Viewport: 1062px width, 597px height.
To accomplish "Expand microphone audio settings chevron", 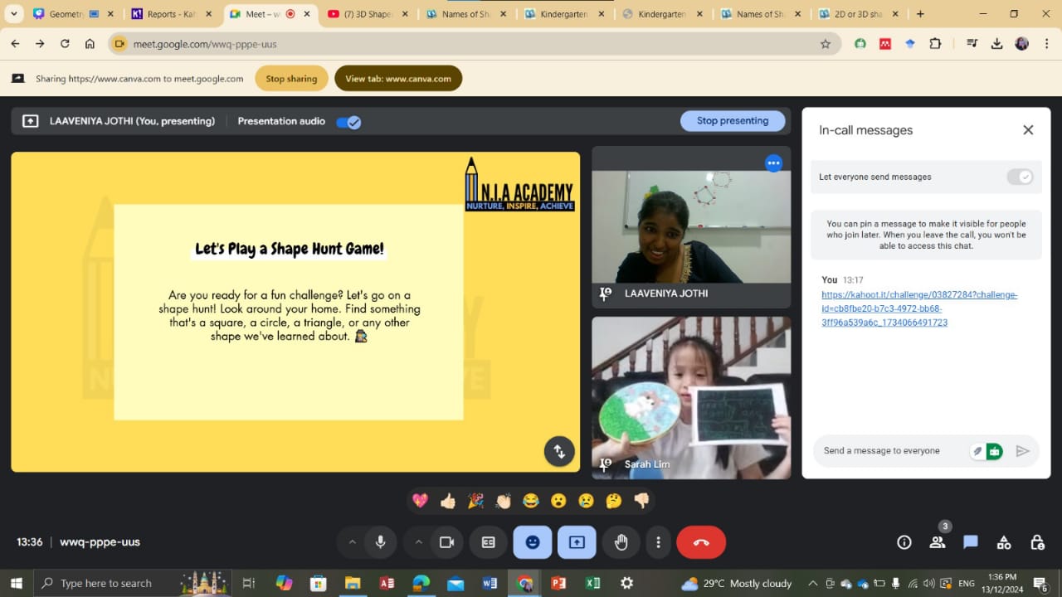I will [x=352, y=542].
